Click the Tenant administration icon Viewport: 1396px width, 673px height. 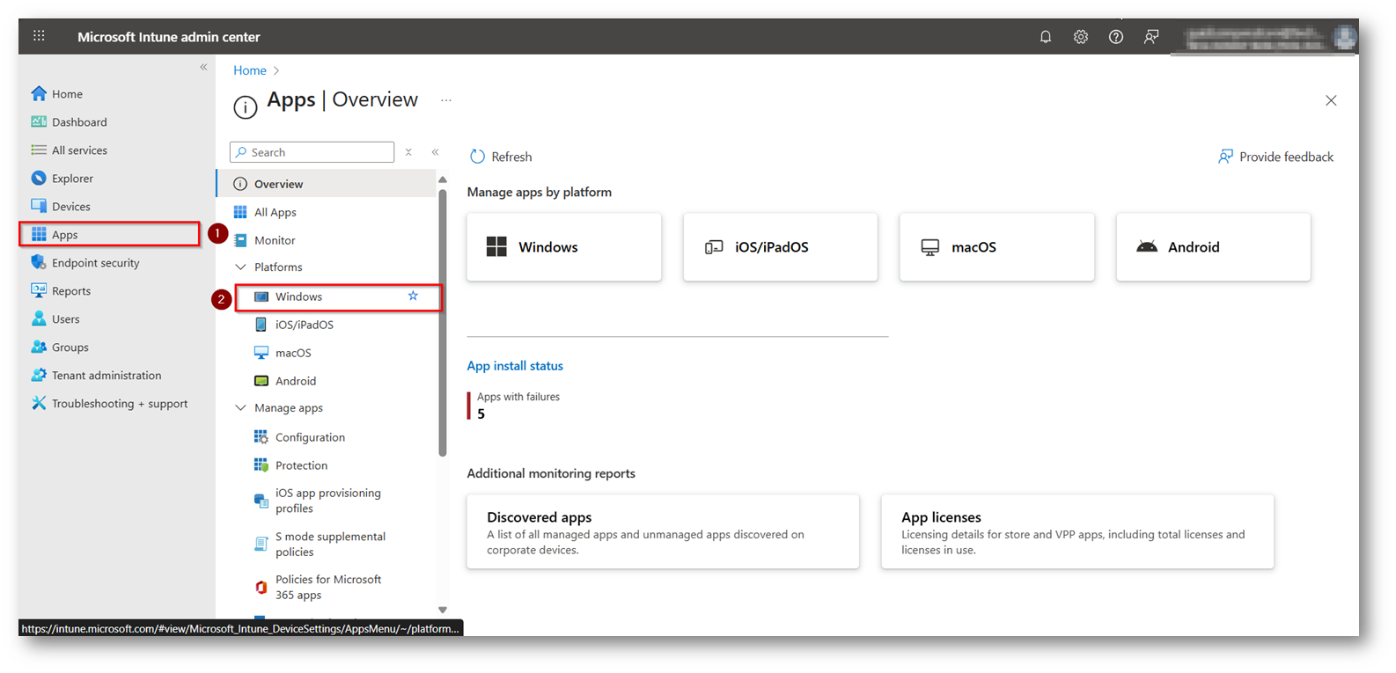[39, 375]
